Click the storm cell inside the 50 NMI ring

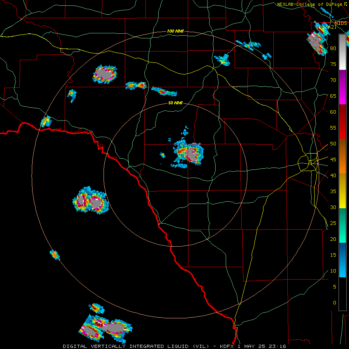pos(189,154)
